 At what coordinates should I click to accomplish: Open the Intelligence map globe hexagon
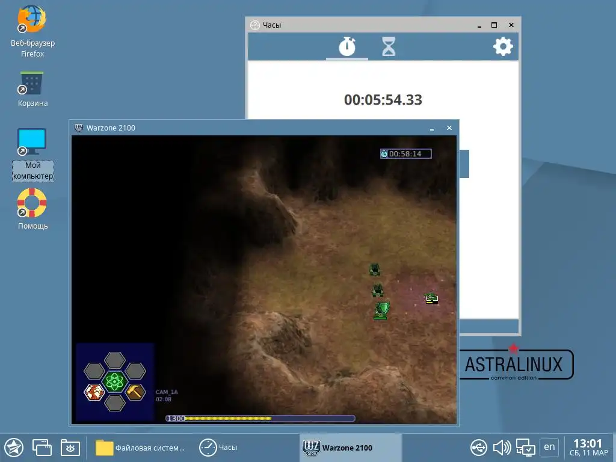point(94,392)
